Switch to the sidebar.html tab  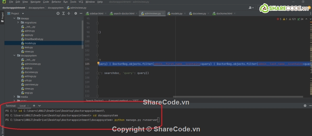tap(96, 13)
